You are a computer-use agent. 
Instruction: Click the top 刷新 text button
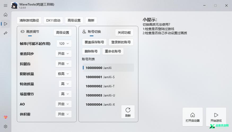91,20
